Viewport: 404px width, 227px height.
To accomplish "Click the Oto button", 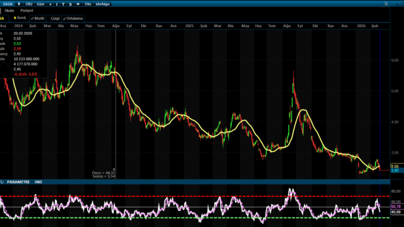I will click(x=88, y=4).
